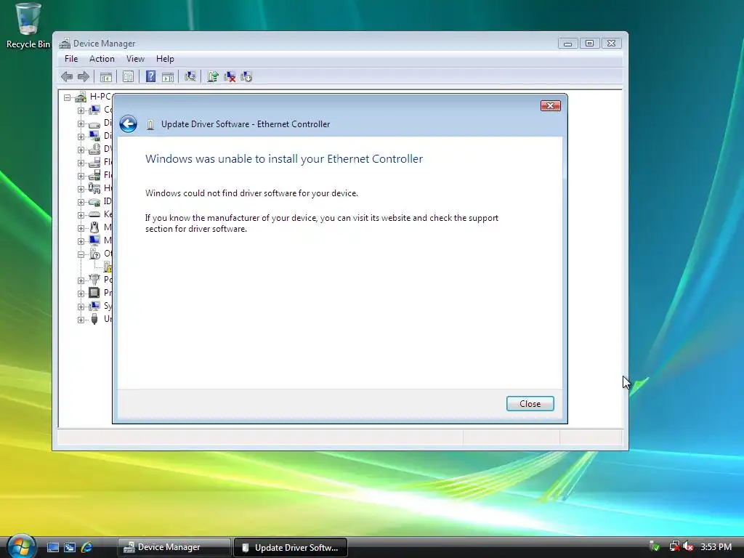Select the Monitors icon in the tree
The width and height of the screenshot is (744, 558).
[x=94, y=240]
